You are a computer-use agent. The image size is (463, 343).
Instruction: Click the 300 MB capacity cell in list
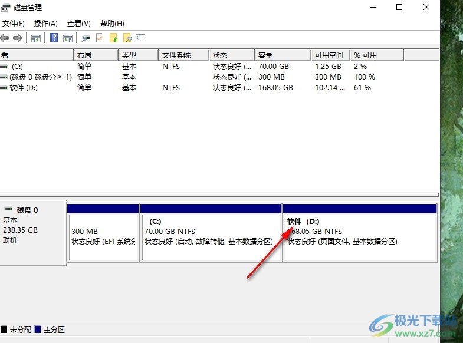tap(271, 77)
